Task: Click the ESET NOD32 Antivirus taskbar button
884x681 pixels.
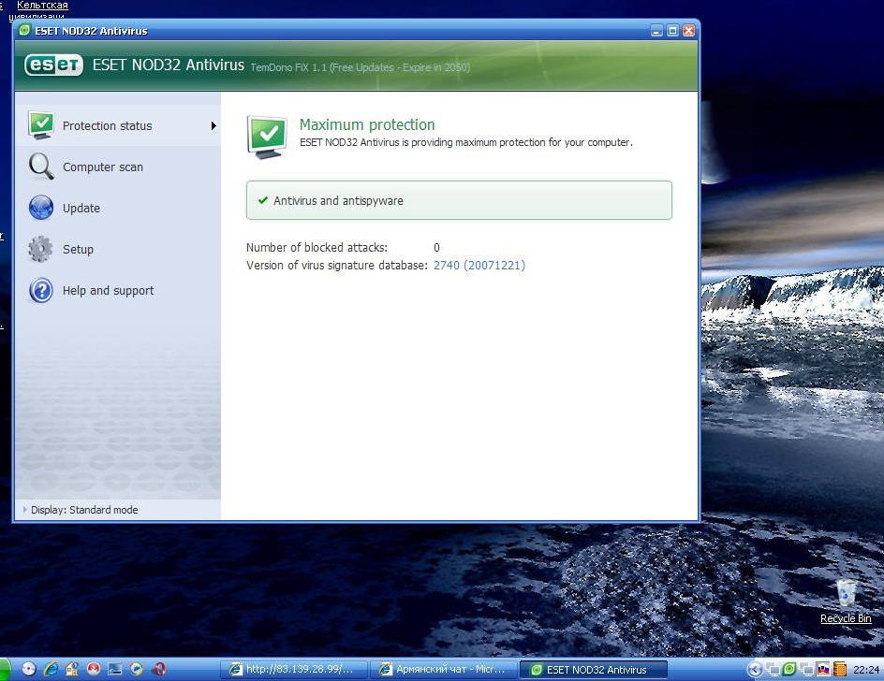Action: click(593, 669)
